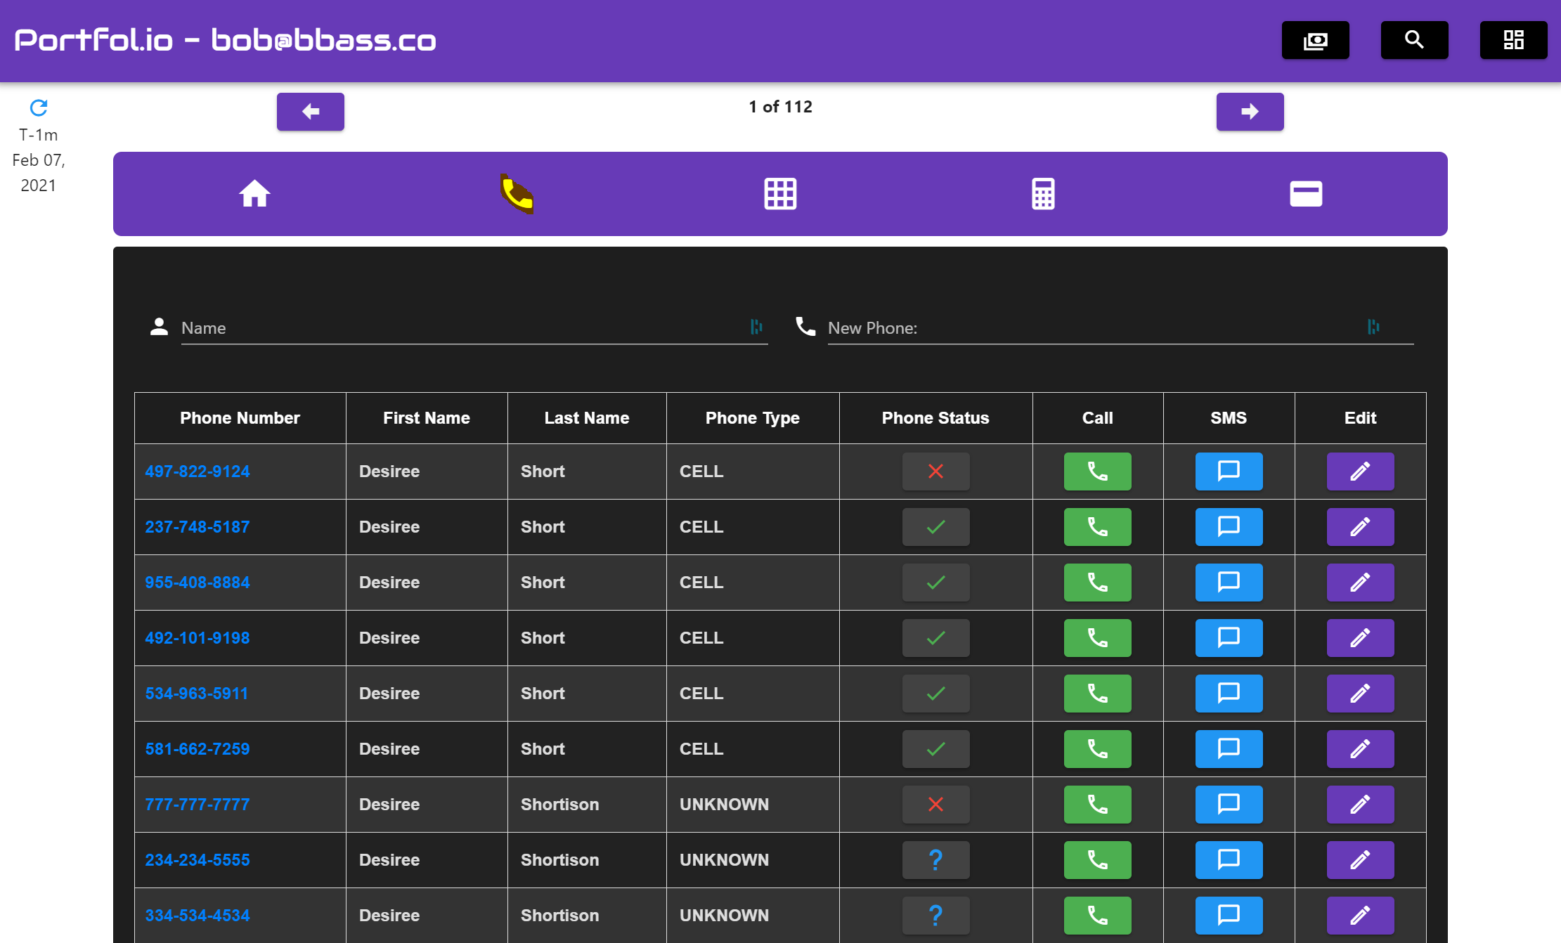This screenshot has width=1561, height=943.
Task: Toggle phone status for 497-822-9124
Action: coord(935,471)
